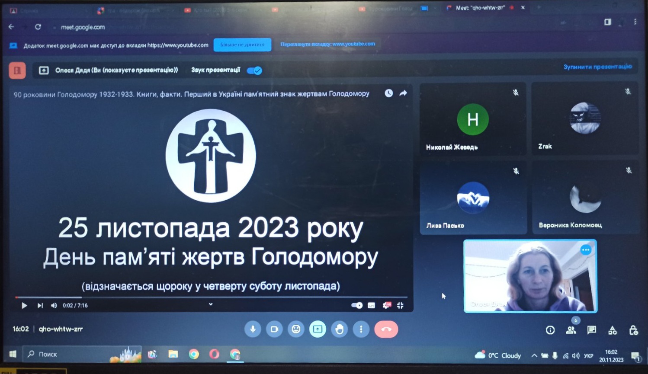Click Зупинити презентацію to stop presenting

(x=597, y=67)
